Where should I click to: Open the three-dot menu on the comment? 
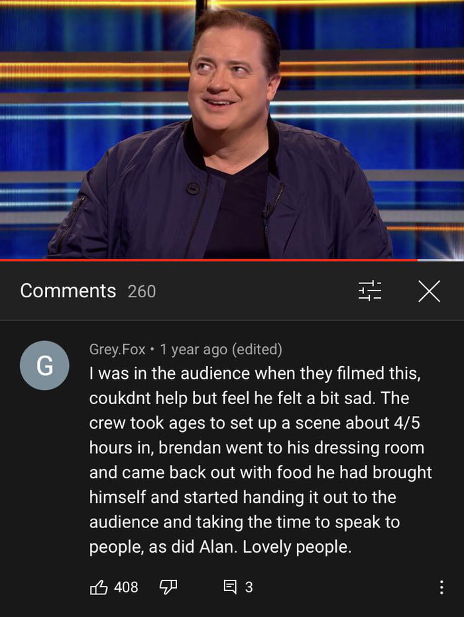coord(441,587)
